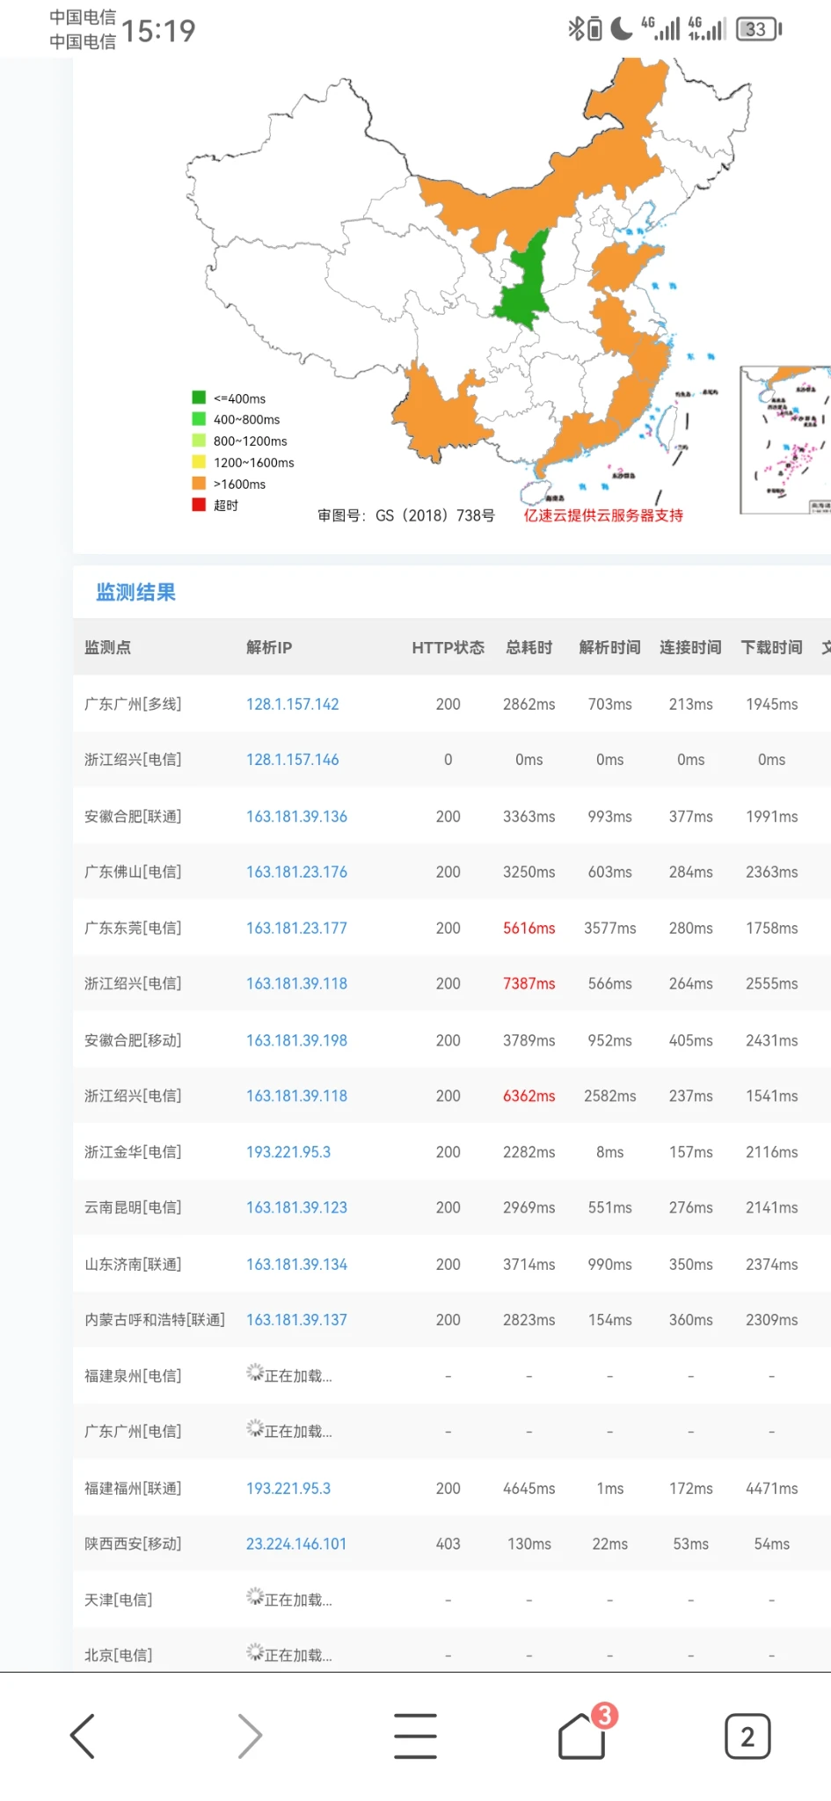831x1801 pixels.
Task: Tap the battery indicator in status bar
Action: [758, 29]
